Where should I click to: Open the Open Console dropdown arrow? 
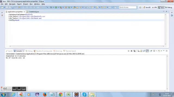pyautogui.click(x=161, y=51)
